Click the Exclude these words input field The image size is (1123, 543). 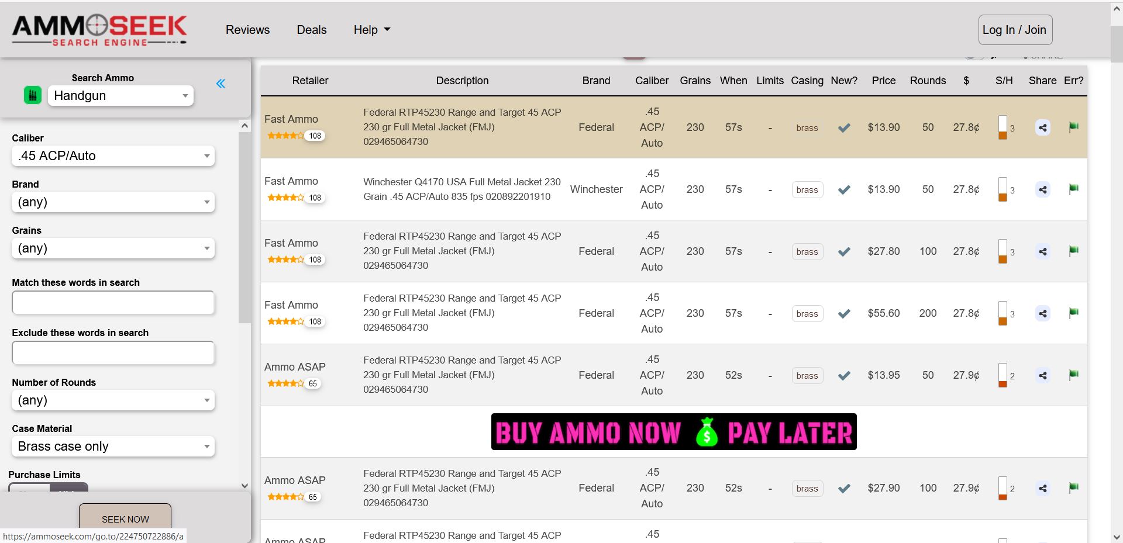pyautogui.click(x=113, y=353)
